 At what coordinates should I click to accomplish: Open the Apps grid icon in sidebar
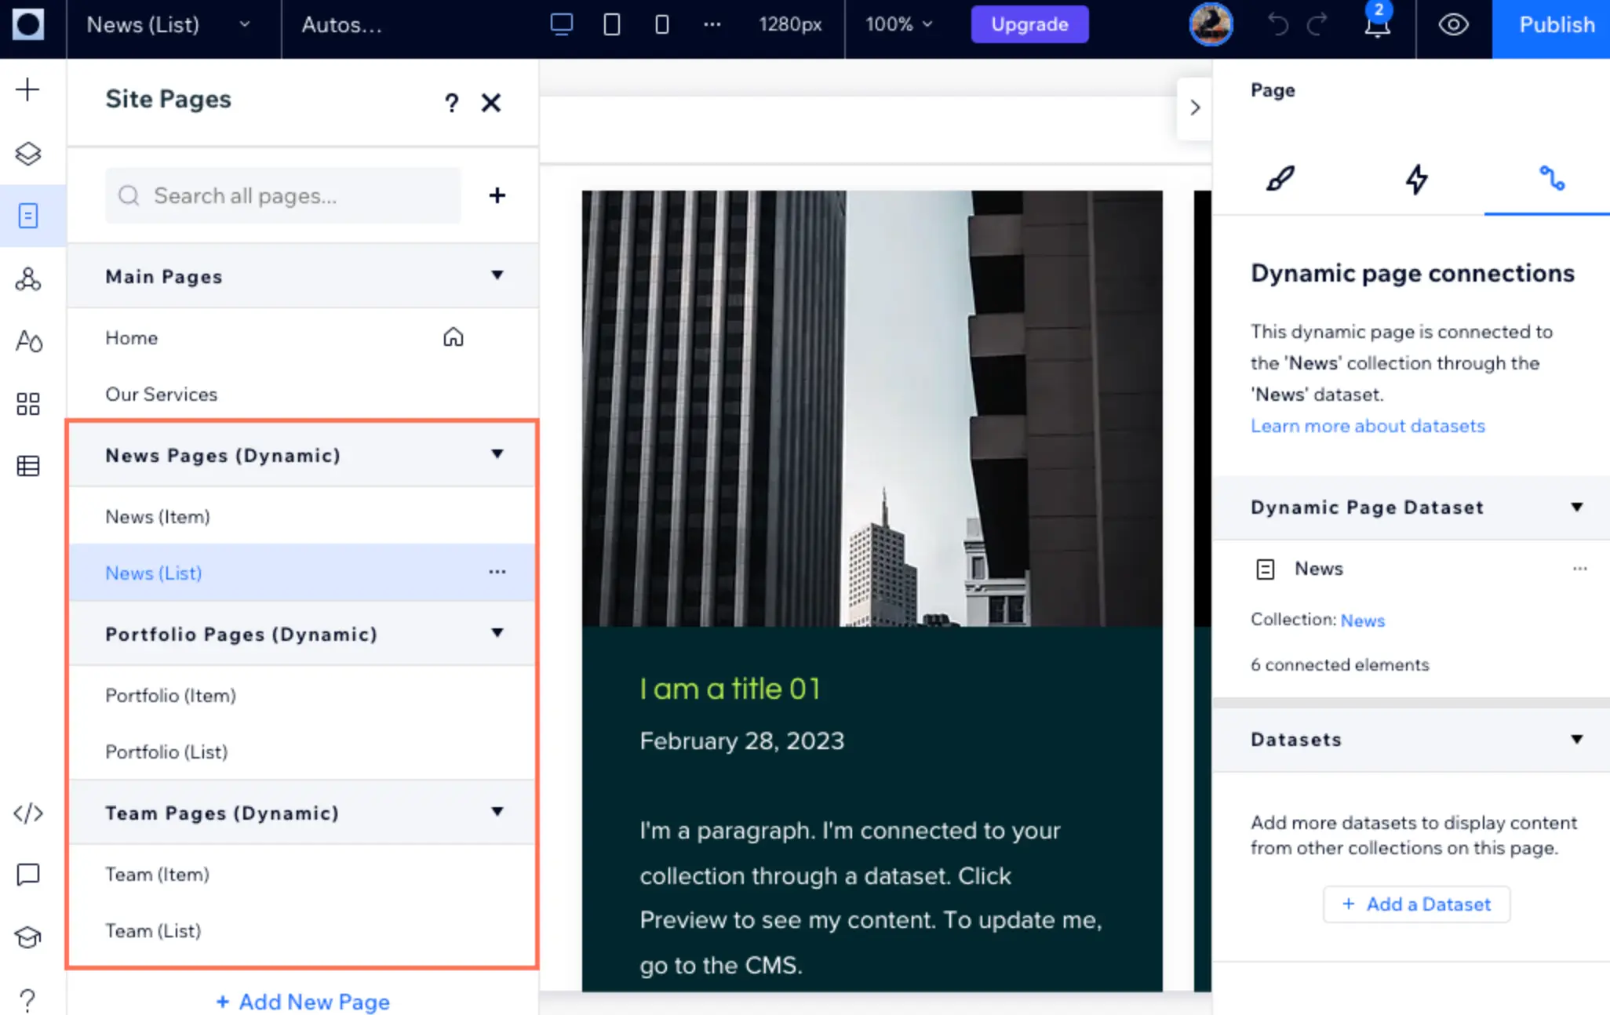pyautogui.click(x=27, y=404)
